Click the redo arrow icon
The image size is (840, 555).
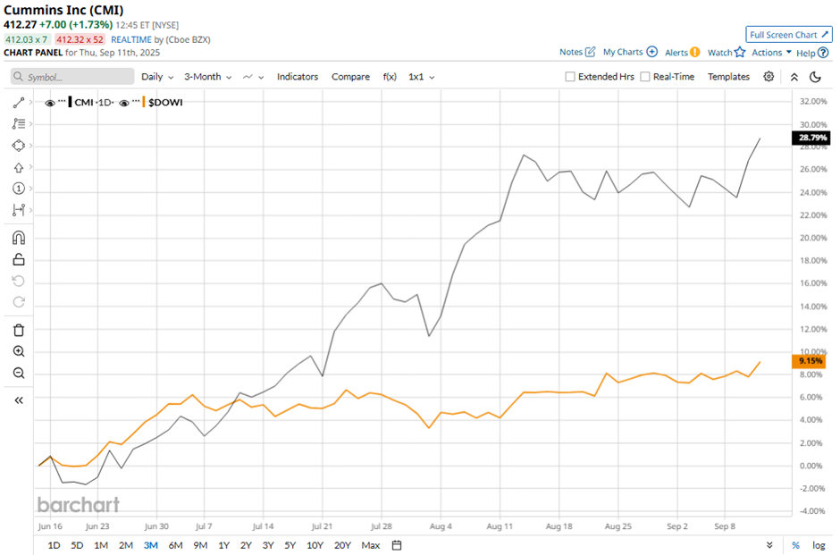(x=18, y=302)
